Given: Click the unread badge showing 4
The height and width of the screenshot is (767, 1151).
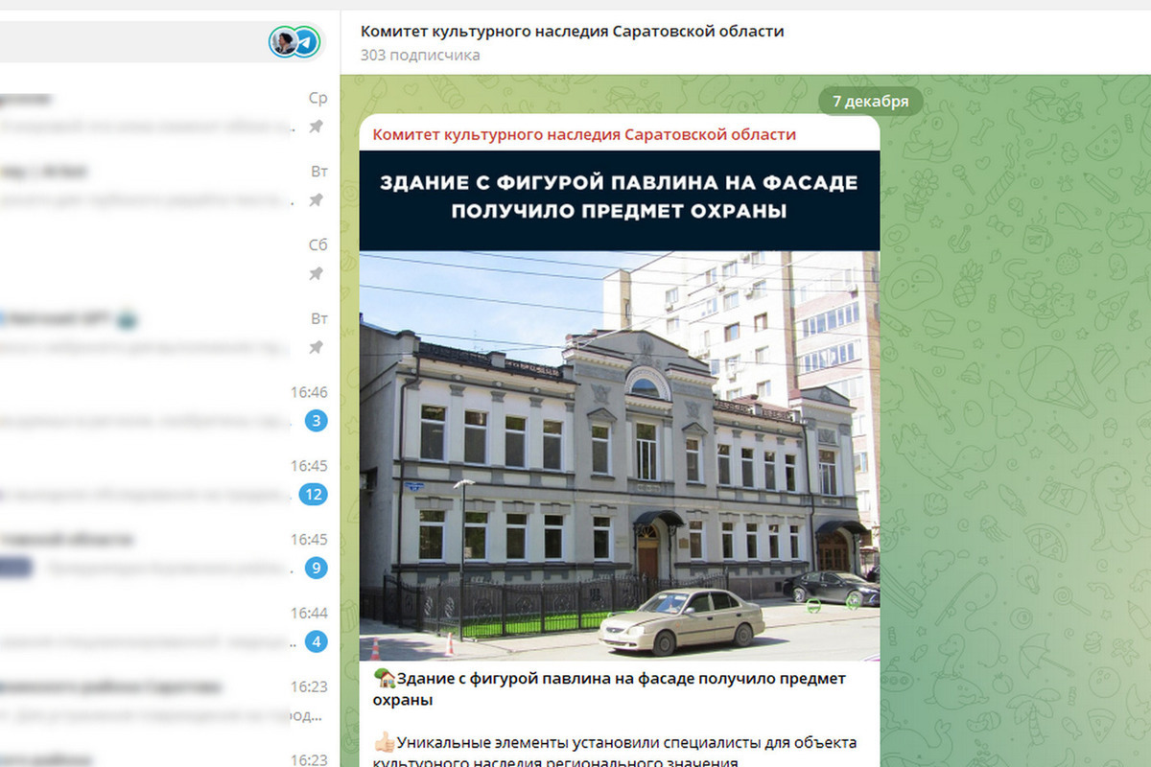Looking at the screenshot, I should [x=316, y=641].
